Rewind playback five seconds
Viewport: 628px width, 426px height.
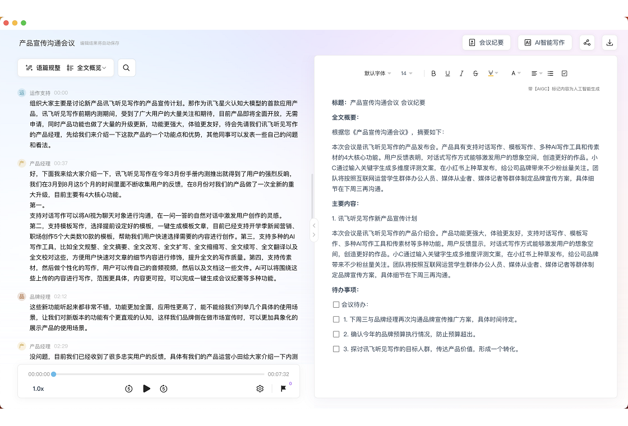point(128,388)
